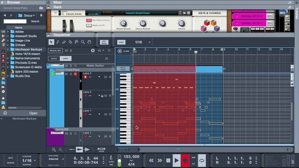This screenshot has width=299, height=168.
Task: Open Lane 3 dropdown arrow
Action: click(x=99, y=77)
